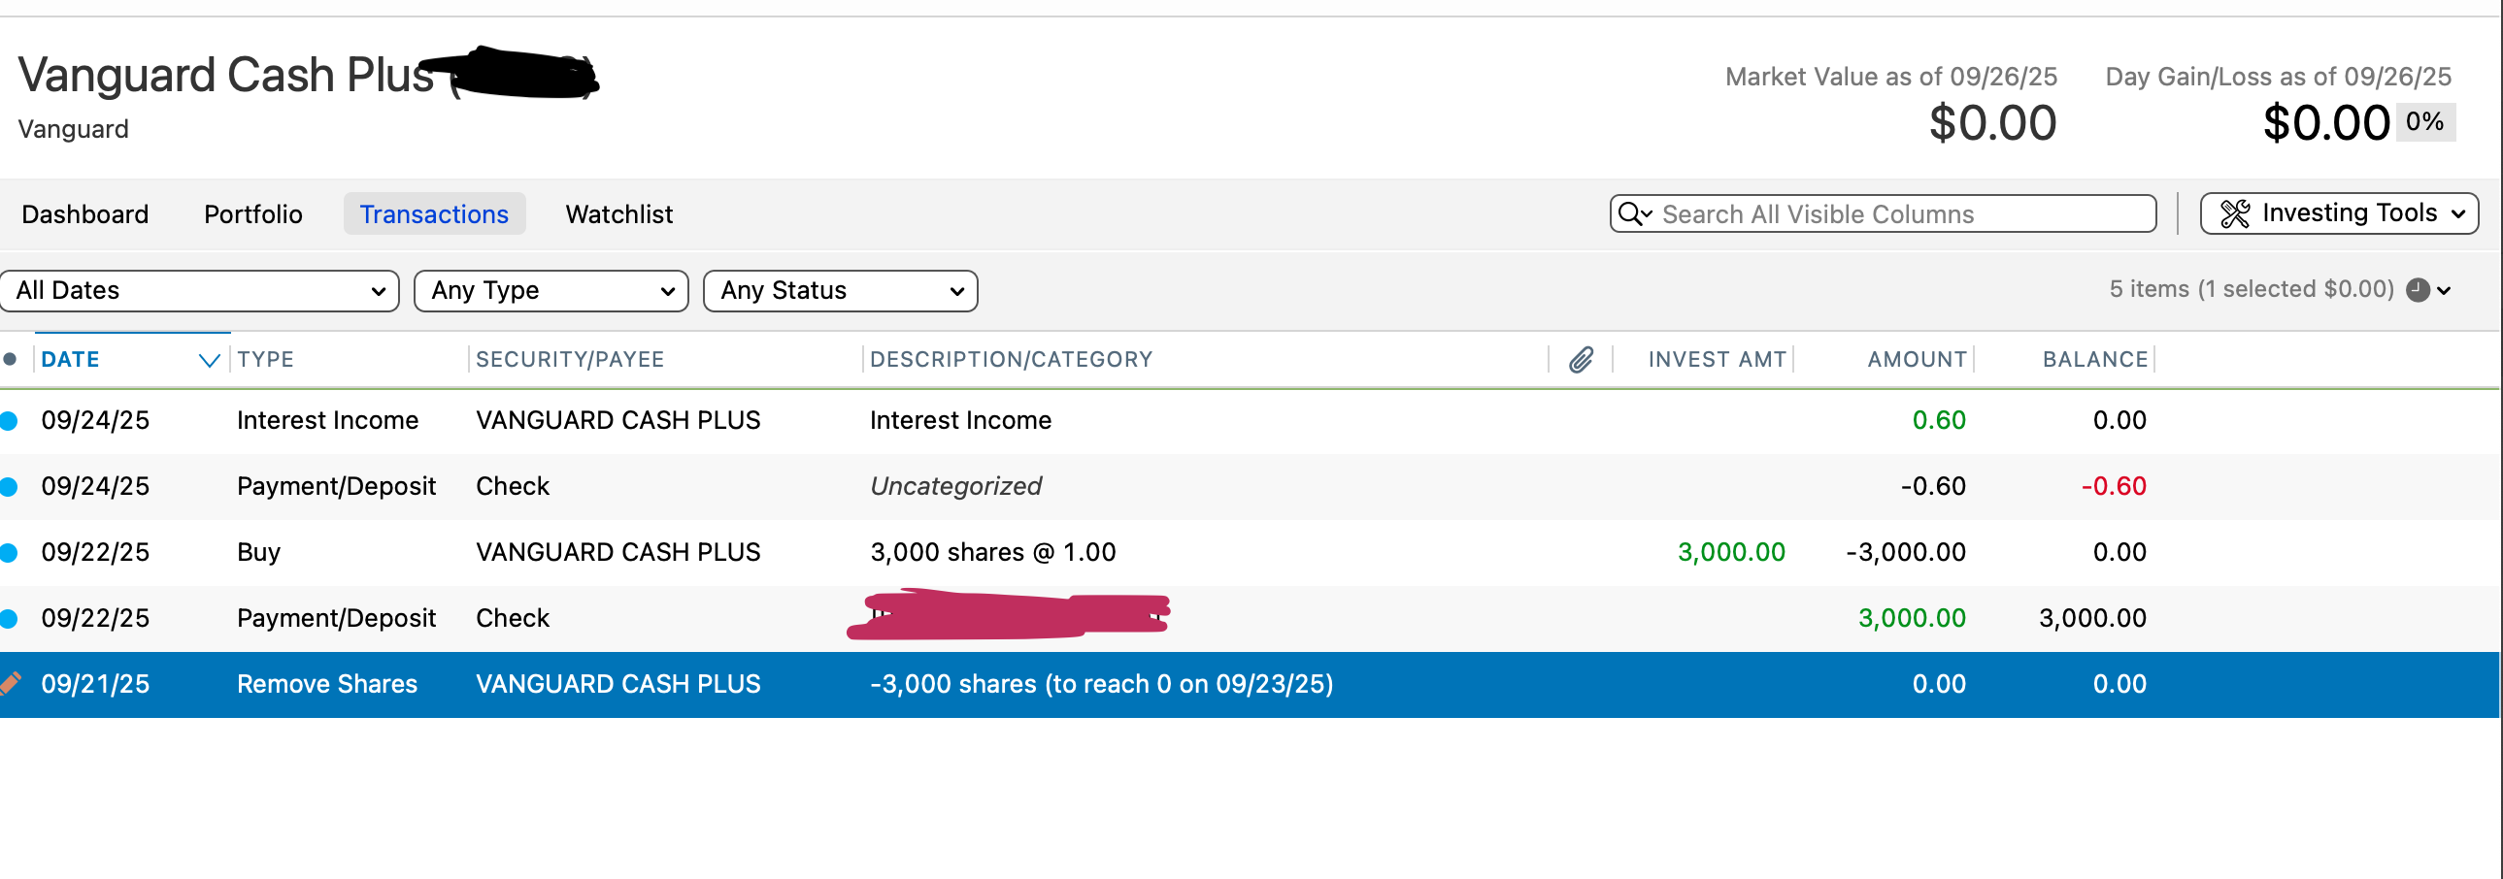Viewport: 2503px width, 879px height.
Task: Click the status dot column header
Action: 10,359
